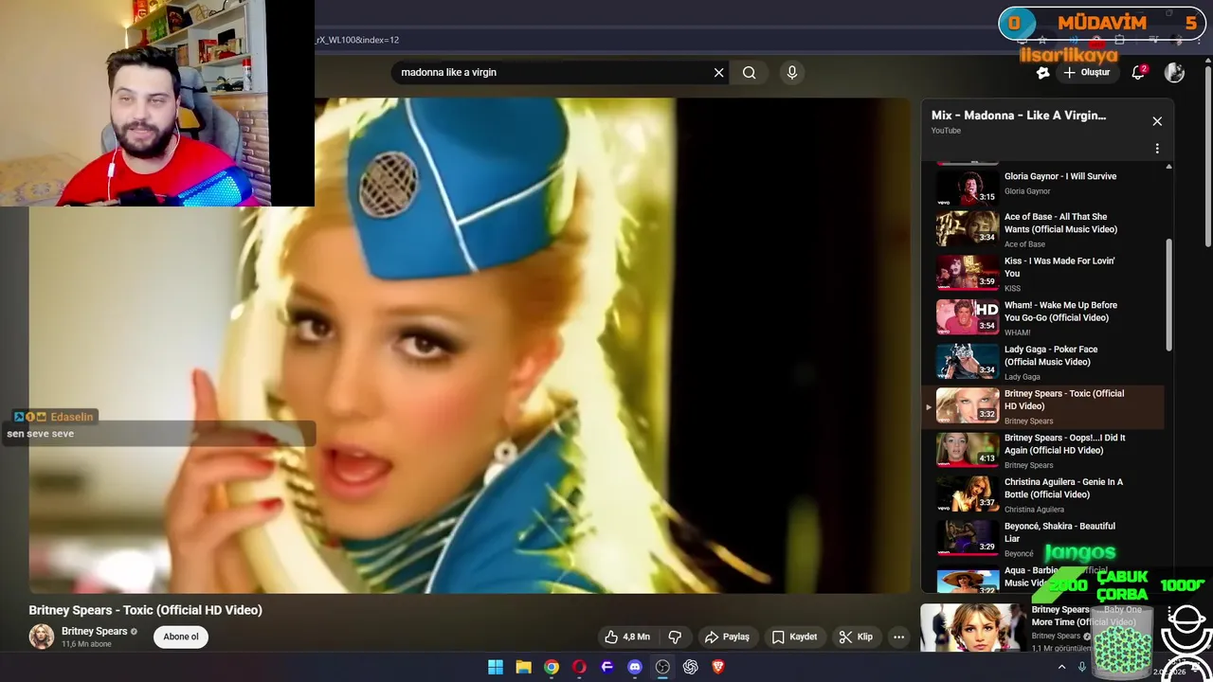The width and height of the screenshot is (1213, 682).
Task: Switch to OBS Studio on the taskbar
Action: [662, 667]
